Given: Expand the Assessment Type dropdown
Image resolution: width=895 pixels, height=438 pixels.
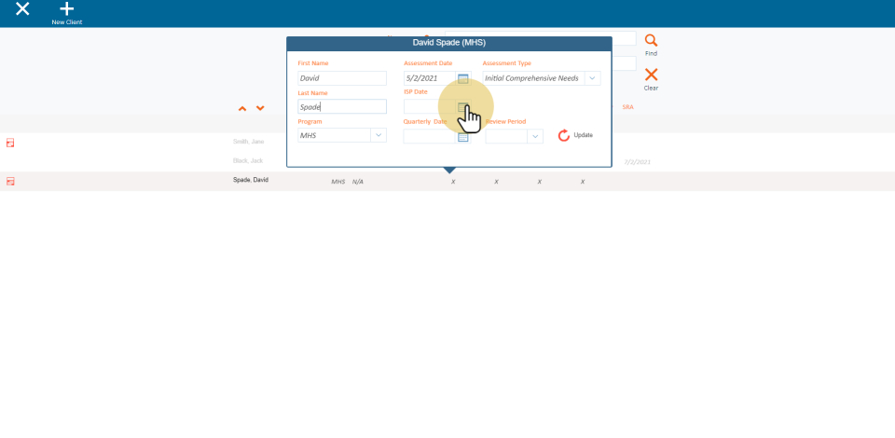Looking at the screenshot, I should [592, 78].
